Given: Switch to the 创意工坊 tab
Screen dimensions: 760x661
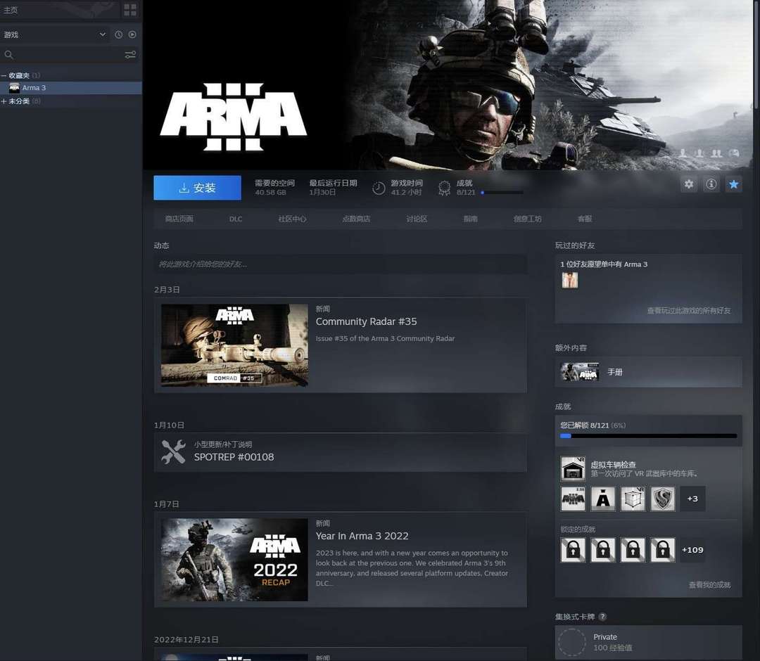Looking at the screenshot, I should (527, 219).
